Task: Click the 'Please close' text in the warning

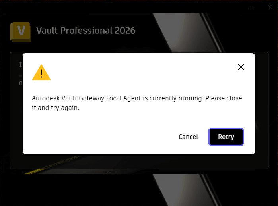Action: (x=224, y=98)
